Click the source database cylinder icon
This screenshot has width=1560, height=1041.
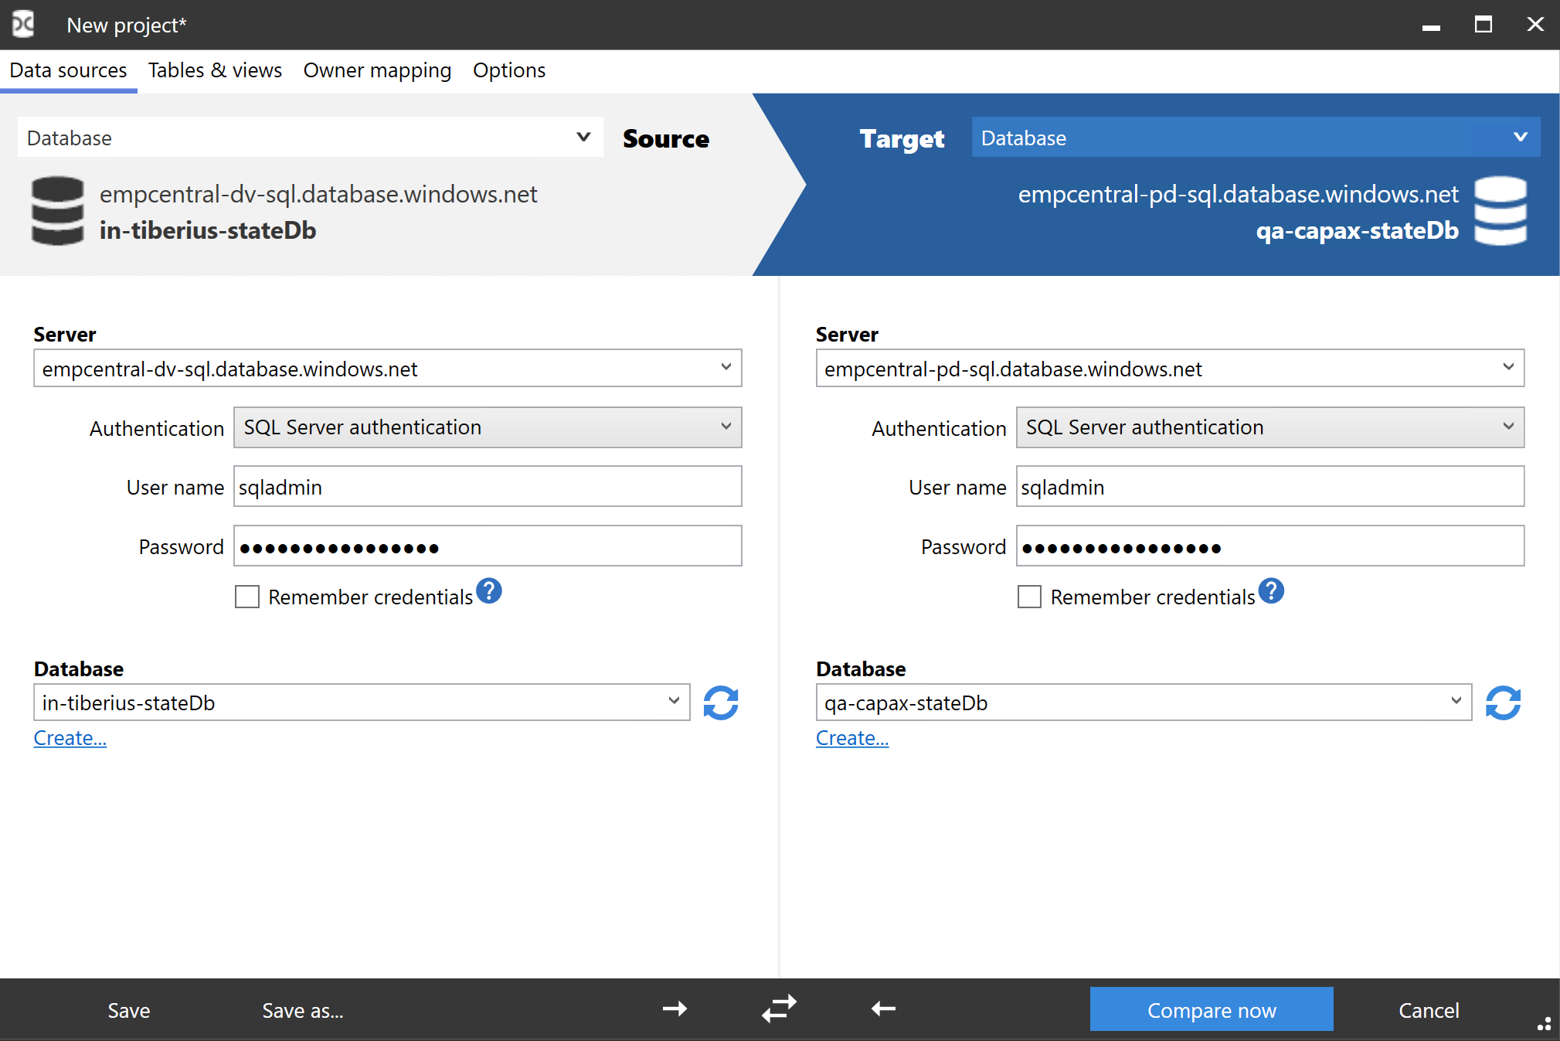click(58, 211)
